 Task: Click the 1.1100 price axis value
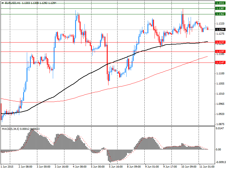point(220,74)
